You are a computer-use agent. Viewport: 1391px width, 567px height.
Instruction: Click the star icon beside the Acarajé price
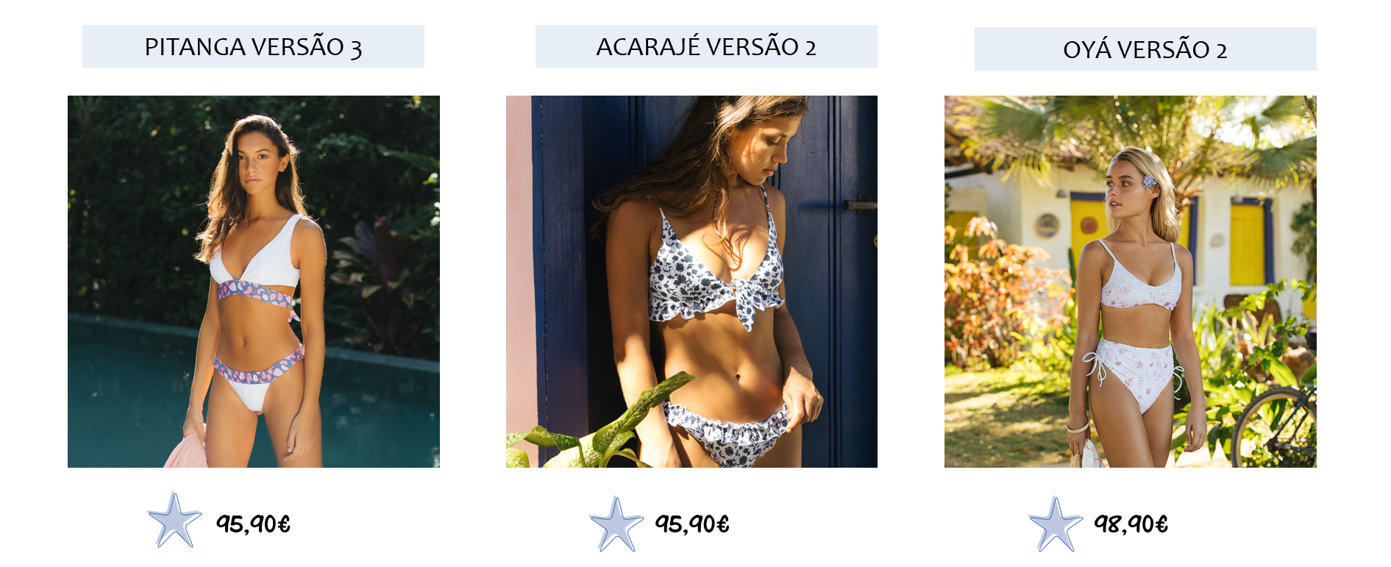tap(616, 524)
